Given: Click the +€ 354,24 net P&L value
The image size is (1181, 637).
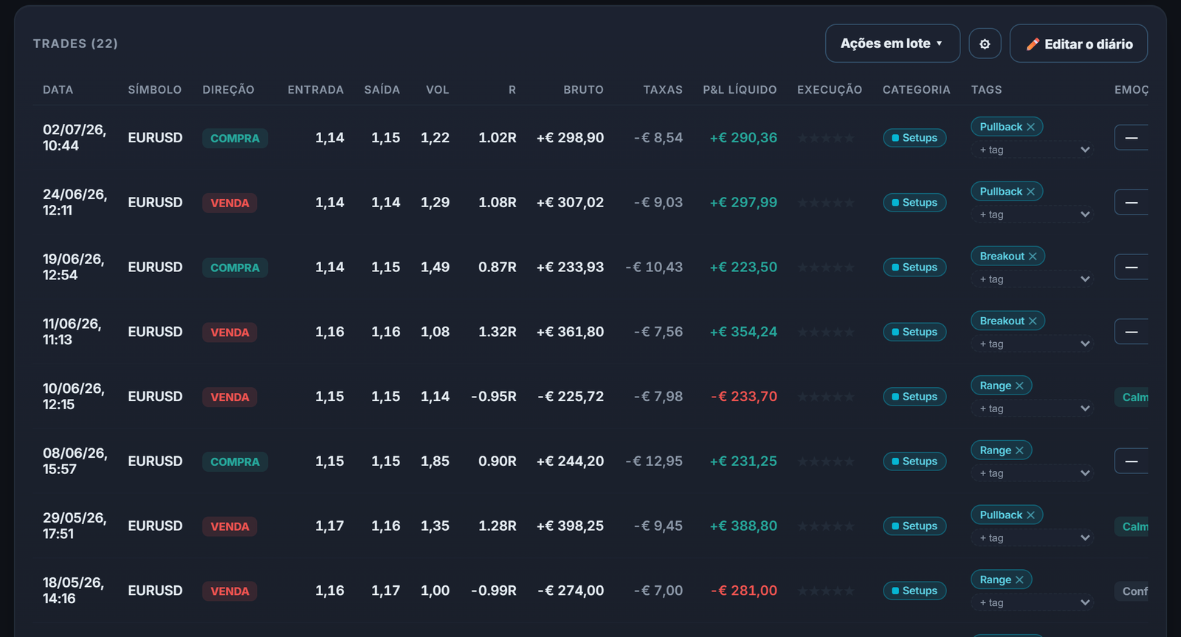Looking at the screenshot, I should [x=743, y=332].
